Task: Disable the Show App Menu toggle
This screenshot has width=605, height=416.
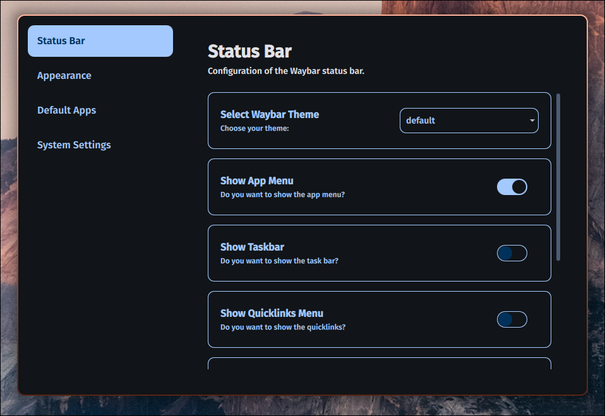Action: 512,187
